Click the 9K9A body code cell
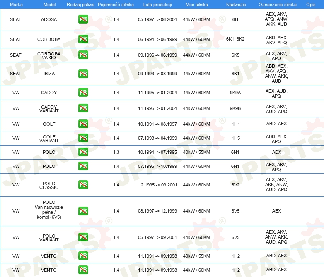The image size is (324, 277). click(x=235, y=93)
